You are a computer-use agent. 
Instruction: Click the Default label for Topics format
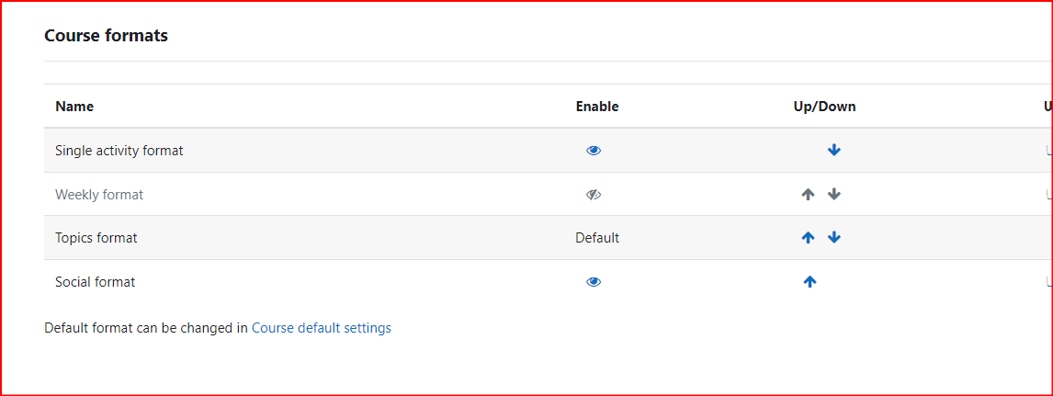coord(597,238)
